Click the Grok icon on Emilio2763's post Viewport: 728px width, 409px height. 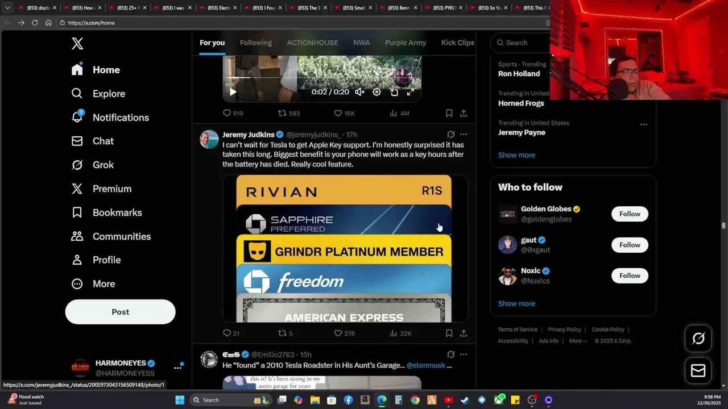(450, 354)
